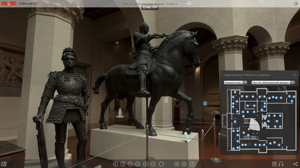Rotate view left with the left arrow
This screenshot has width=300, height=168.
tap(116, 164)
